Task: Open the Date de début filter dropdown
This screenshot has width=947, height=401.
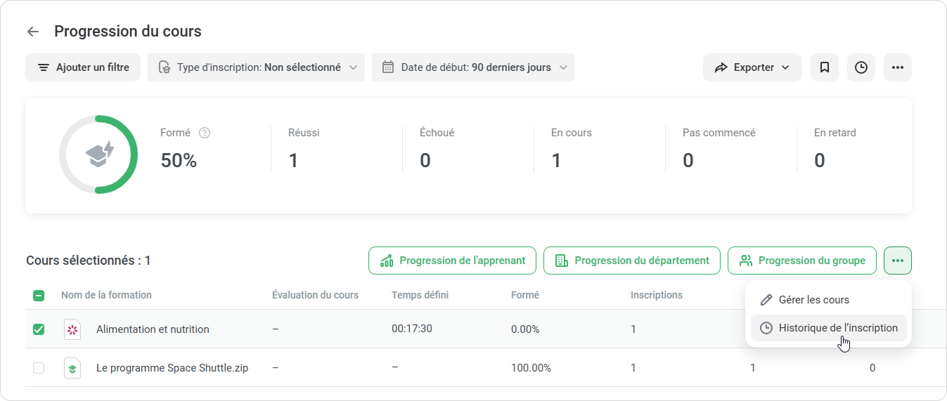Action: [x=473, y=67]
